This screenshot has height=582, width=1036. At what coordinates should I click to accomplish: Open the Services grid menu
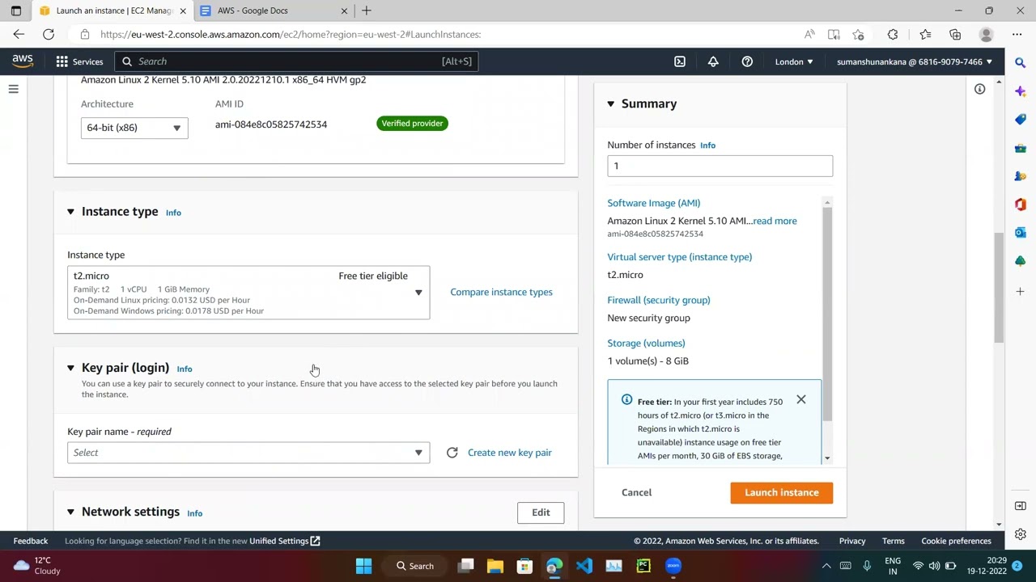62,61
